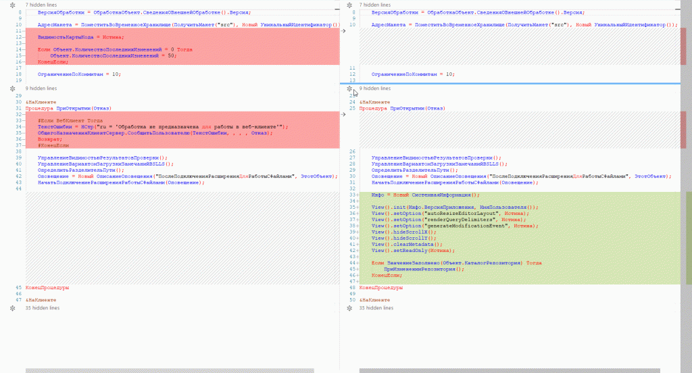The width and height of the screenshot is (692, 373).
Task: Click the 'View().clearMetadata();' line
Action: 407,244
